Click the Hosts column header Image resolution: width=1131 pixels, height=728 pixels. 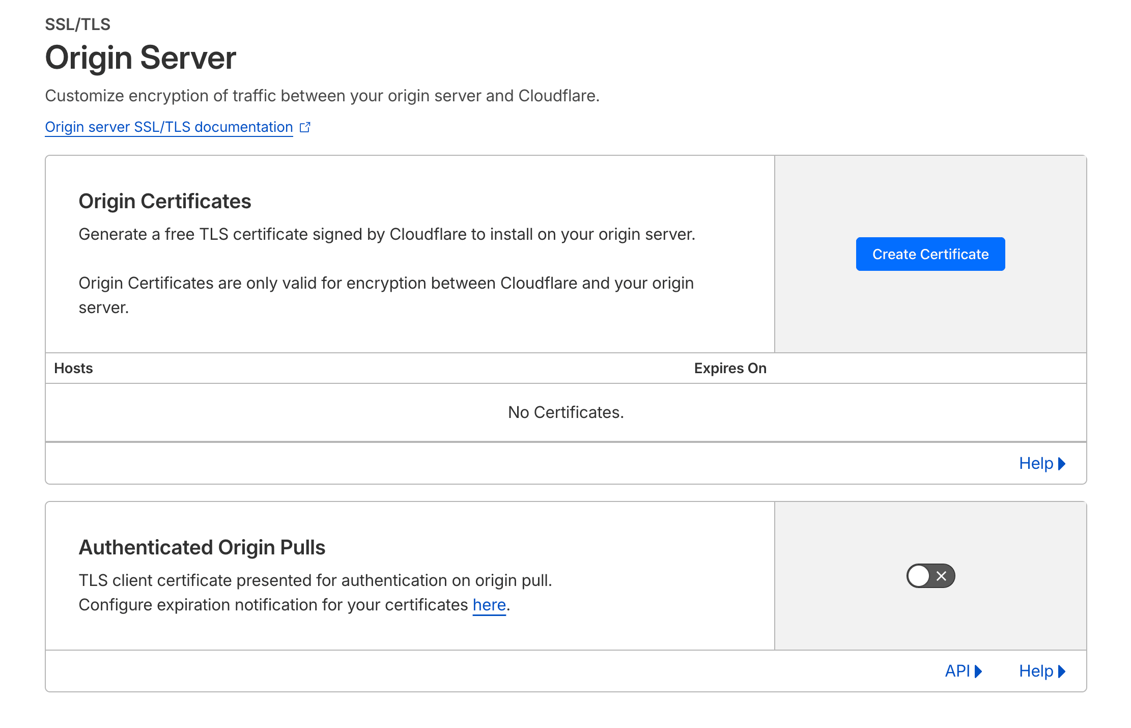pyautogui.click(x=73, y=368)
